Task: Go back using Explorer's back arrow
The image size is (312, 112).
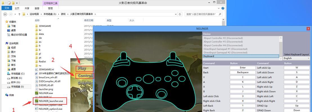Action: (x=5, y=14)
